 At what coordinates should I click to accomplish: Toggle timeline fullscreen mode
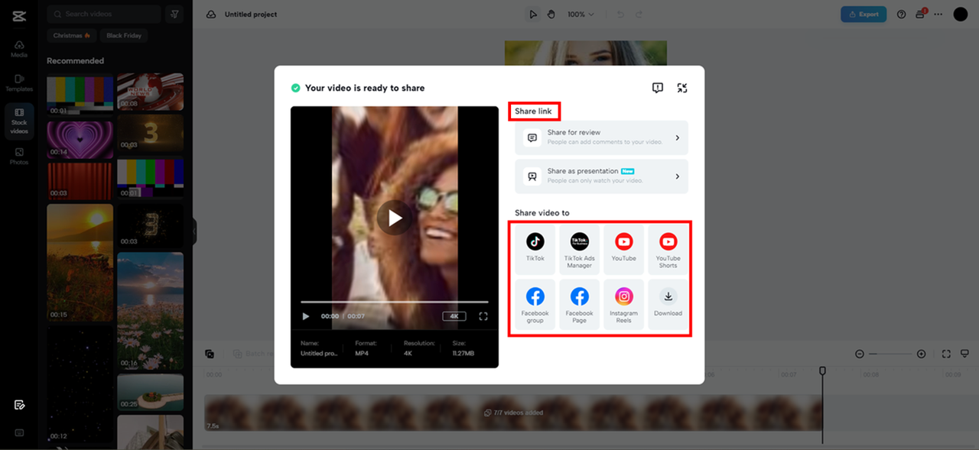(x=945, y=354)
